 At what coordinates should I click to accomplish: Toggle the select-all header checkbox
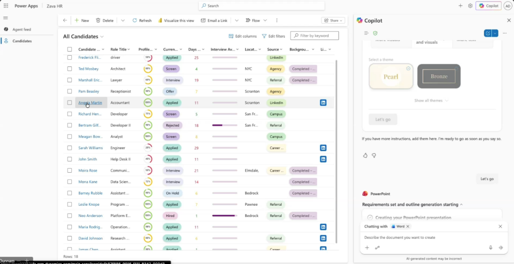(x=70, y=50)
